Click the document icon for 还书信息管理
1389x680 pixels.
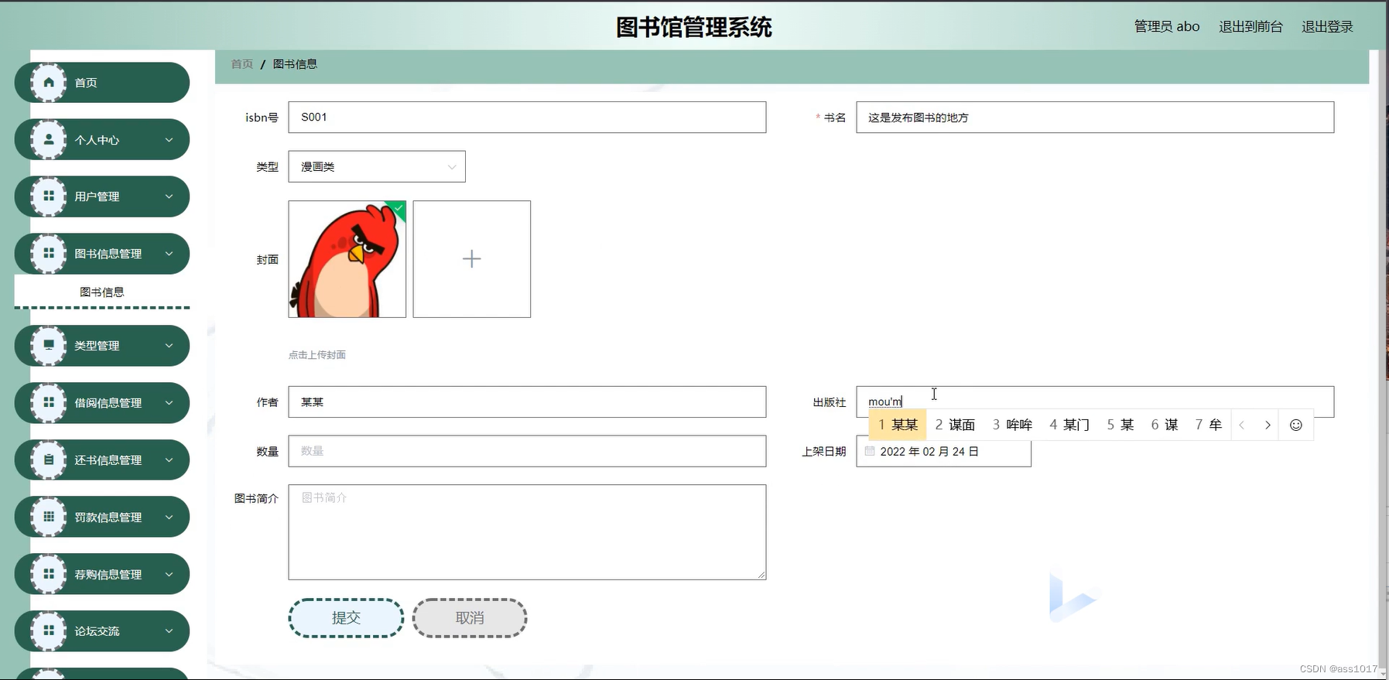pos(49,460)
